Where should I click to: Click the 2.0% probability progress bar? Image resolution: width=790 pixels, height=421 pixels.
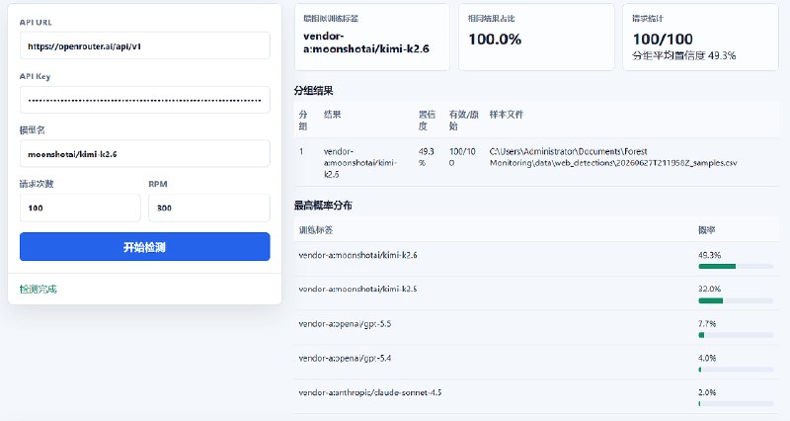click(x=736, y=403)
